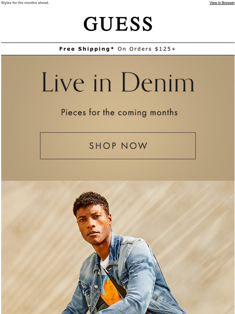Open the View in Browser link
The image size is (235, 314).
tap(222, 3)
